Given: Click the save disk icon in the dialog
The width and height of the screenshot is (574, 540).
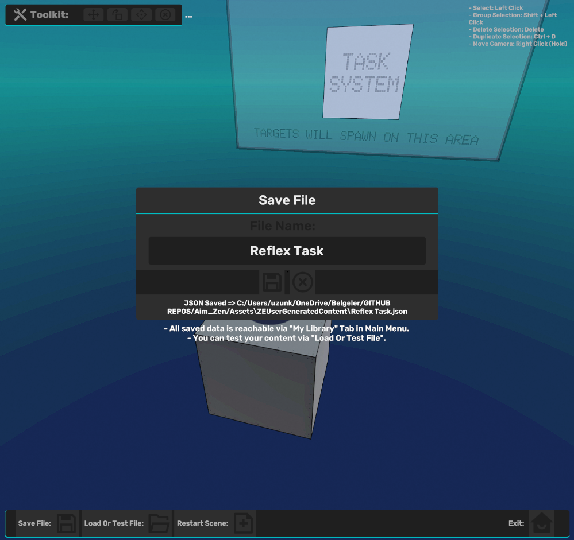Looking at the screenshot, I should (271, 282).
